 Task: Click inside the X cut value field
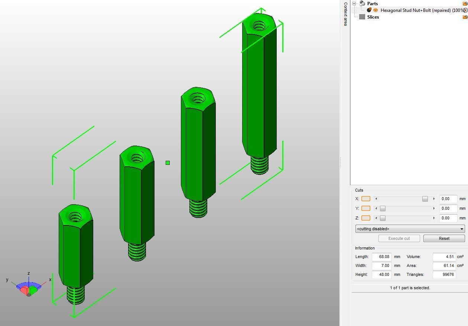[448, 199]
